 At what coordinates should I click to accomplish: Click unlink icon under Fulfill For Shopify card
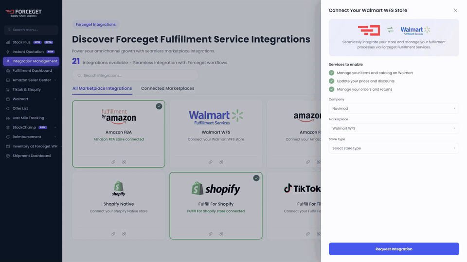click(221, 234)
